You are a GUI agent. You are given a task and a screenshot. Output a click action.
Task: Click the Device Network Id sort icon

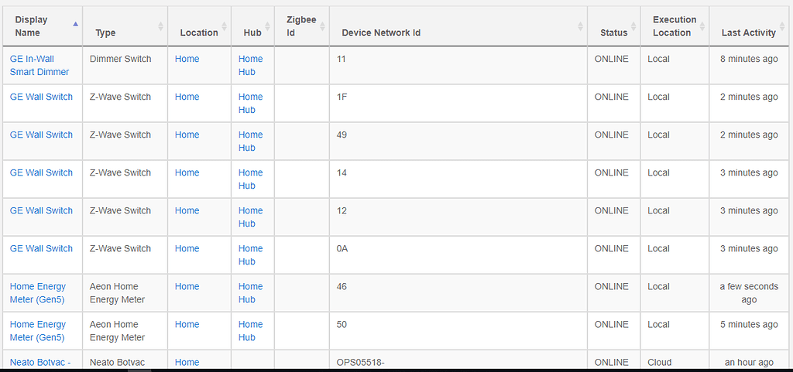(x=580, y=26)
